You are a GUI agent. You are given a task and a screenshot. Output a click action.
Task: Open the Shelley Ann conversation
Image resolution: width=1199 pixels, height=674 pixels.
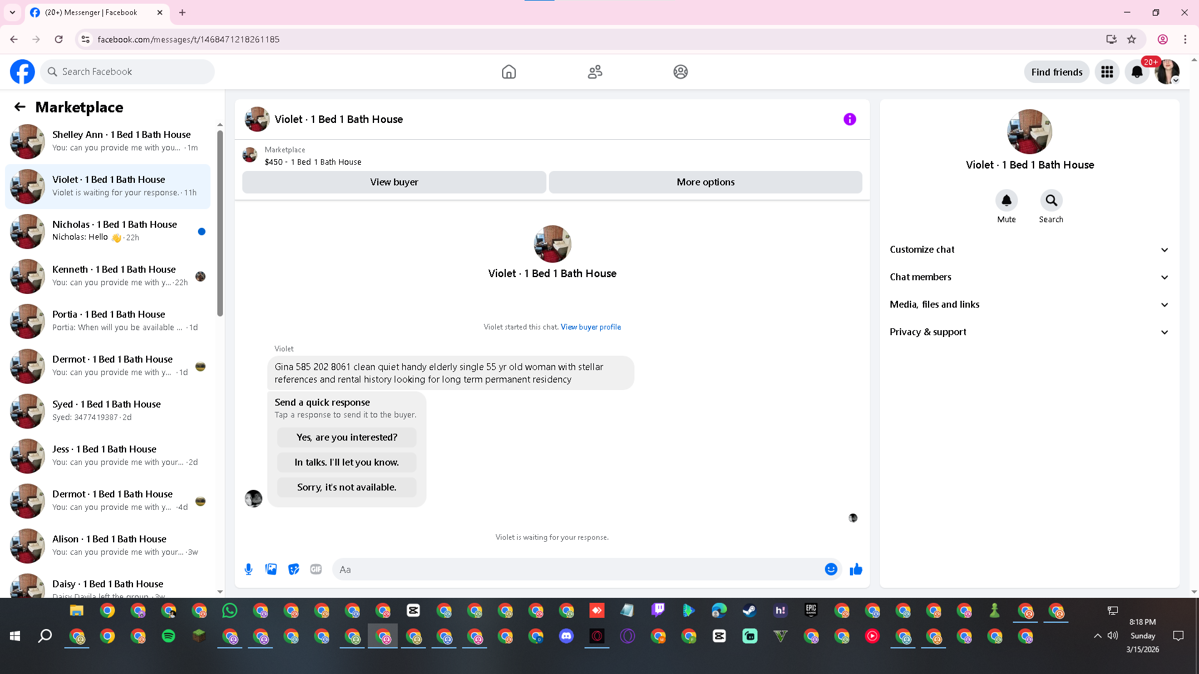pyautogui.click(x=107, y=142)
